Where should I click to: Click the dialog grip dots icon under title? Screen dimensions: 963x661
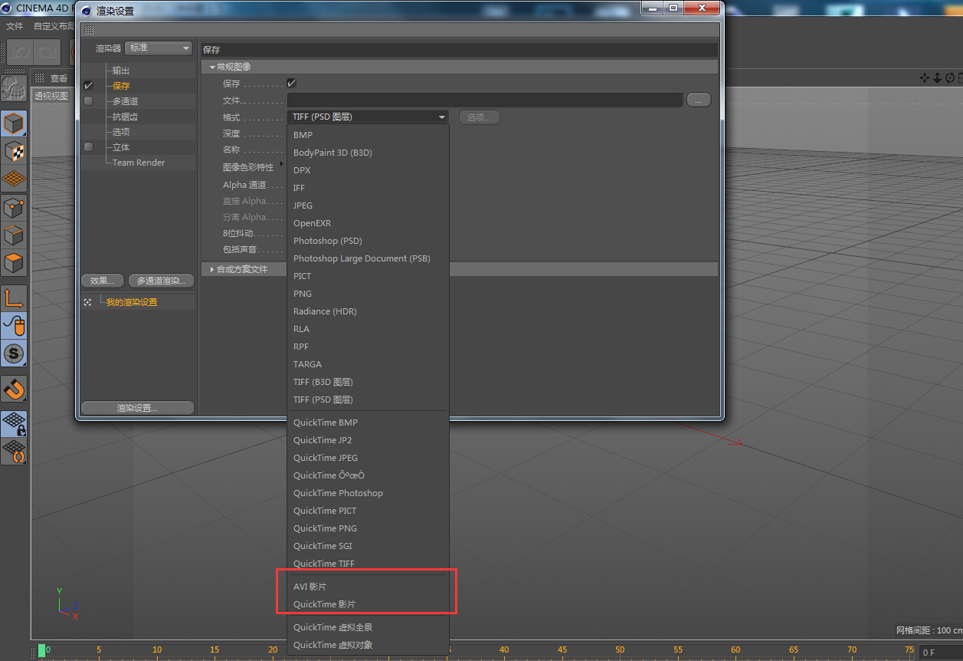pos(89,30)
